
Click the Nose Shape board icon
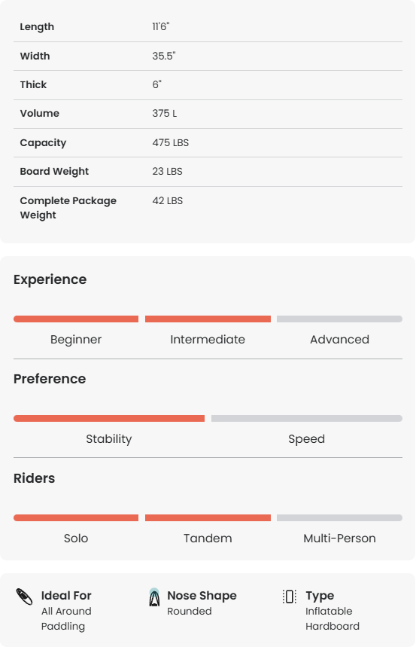(x=154, y=597)
